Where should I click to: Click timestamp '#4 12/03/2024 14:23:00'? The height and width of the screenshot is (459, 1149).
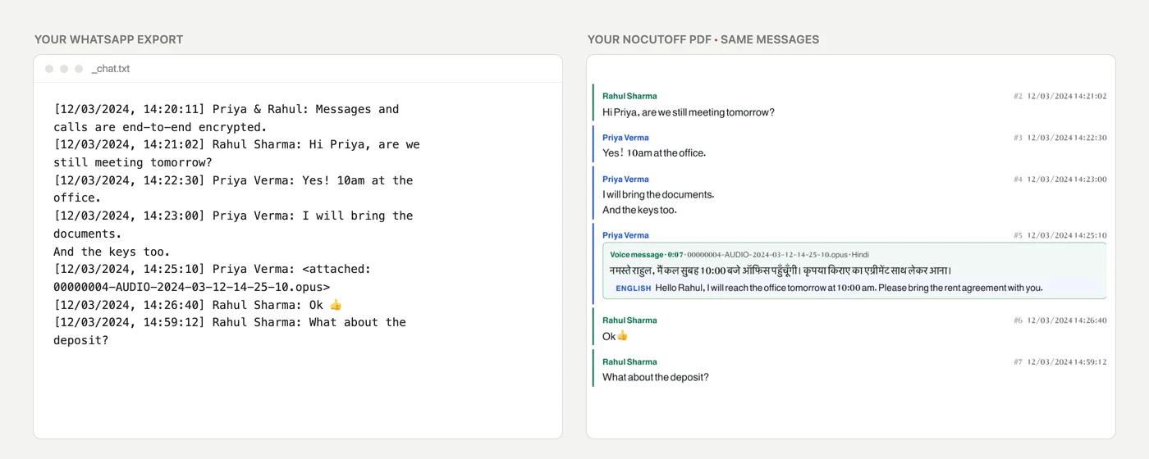(1060, 179)
